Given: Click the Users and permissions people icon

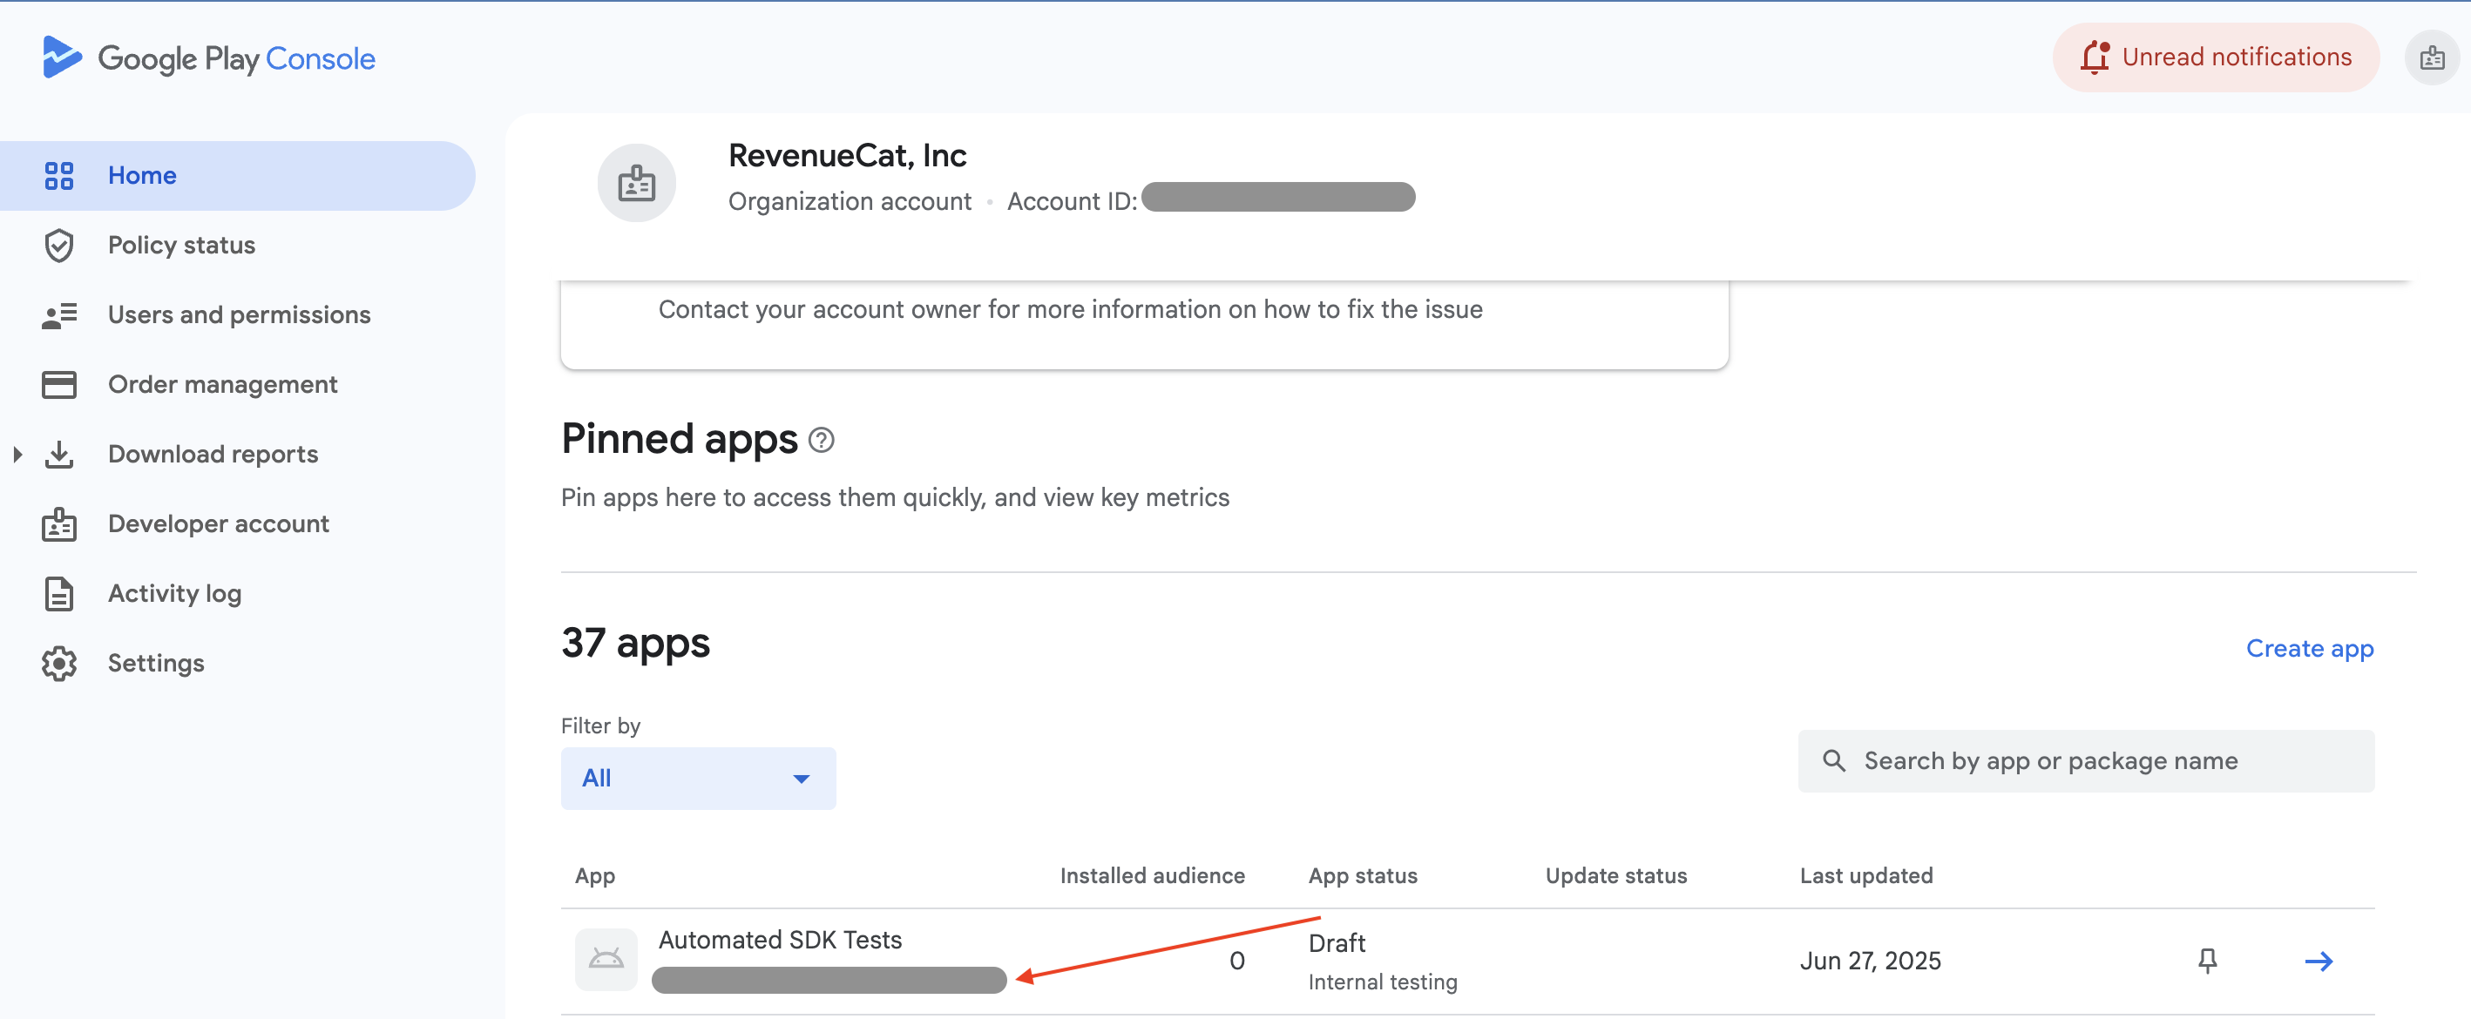Looking at the screenshot, I should coord(58,315).
